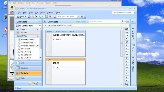Click the Search Contacts field
Screen dimensions: 164x92
[x=105, y=21]
